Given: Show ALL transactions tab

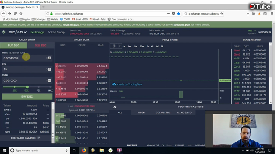Looking at the screenshot, I should click(120, 113).
